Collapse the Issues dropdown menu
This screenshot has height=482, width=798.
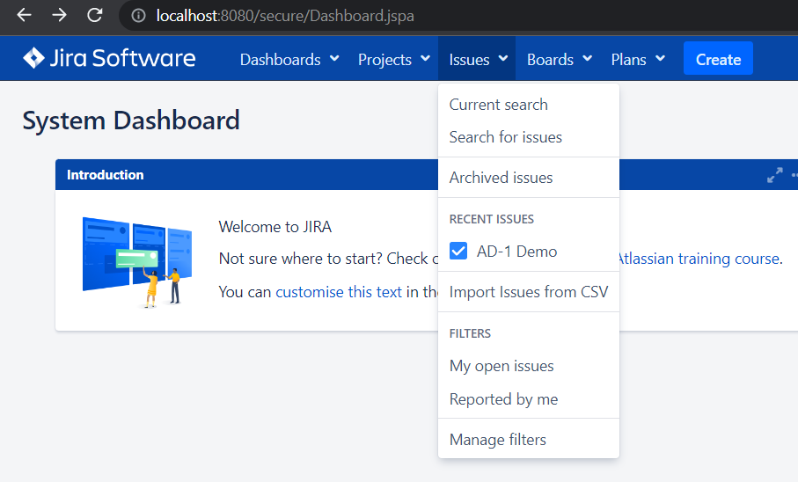477,60
